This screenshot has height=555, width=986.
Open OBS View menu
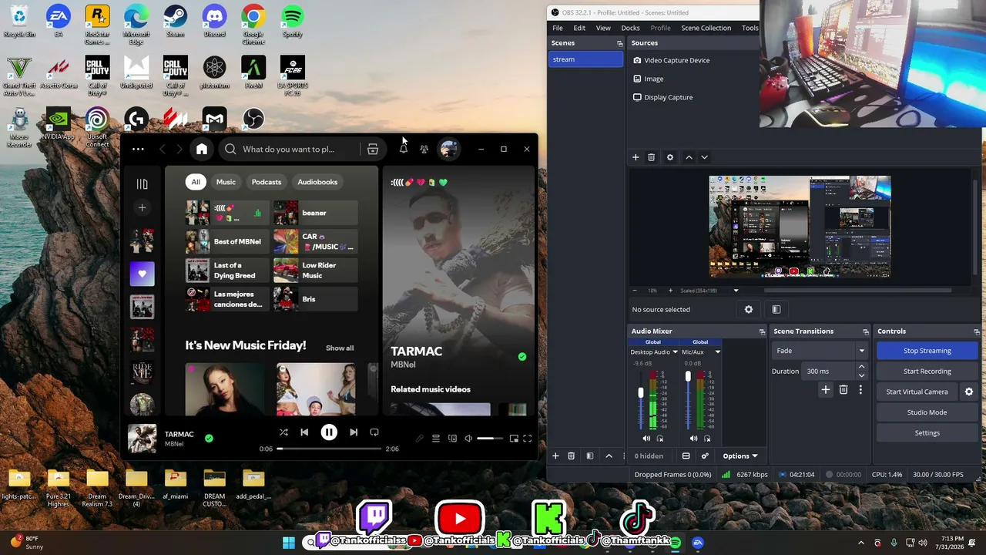603,28
